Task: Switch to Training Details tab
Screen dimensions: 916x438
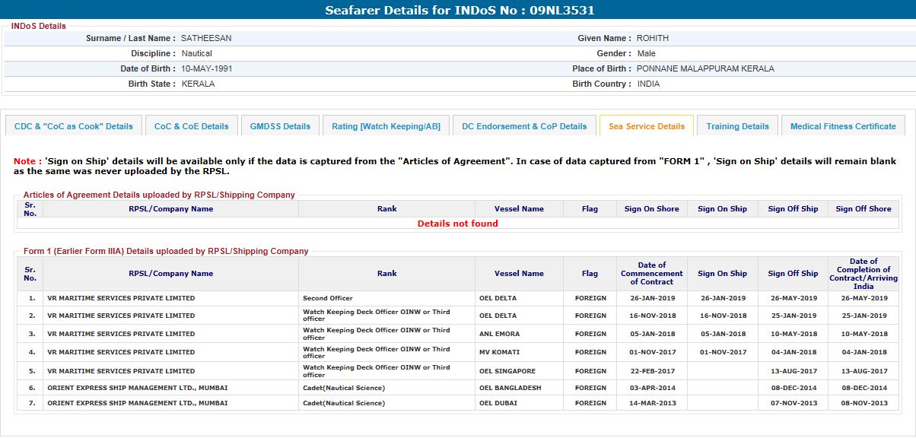Action: click(x=737, y=126)
